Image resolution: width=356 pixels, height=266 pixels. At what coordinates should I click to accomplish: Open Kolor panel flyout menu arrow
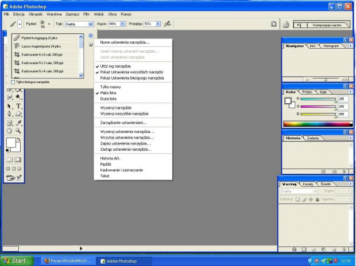tap(351, 92)
